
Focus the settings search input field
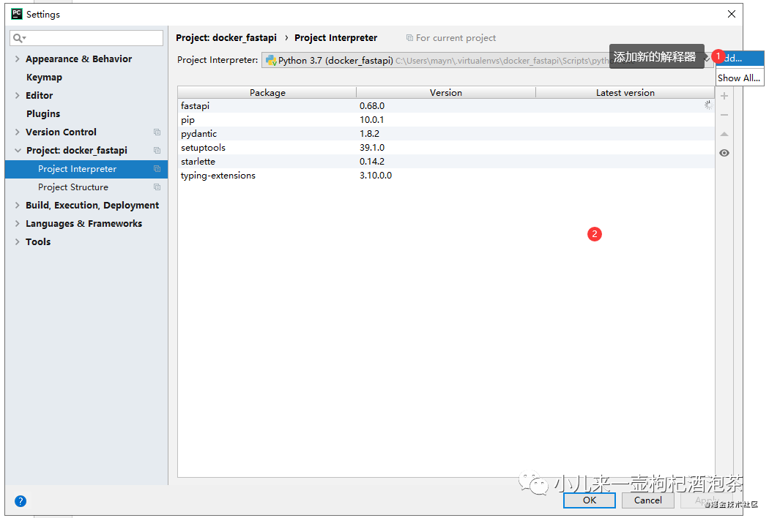86,38
